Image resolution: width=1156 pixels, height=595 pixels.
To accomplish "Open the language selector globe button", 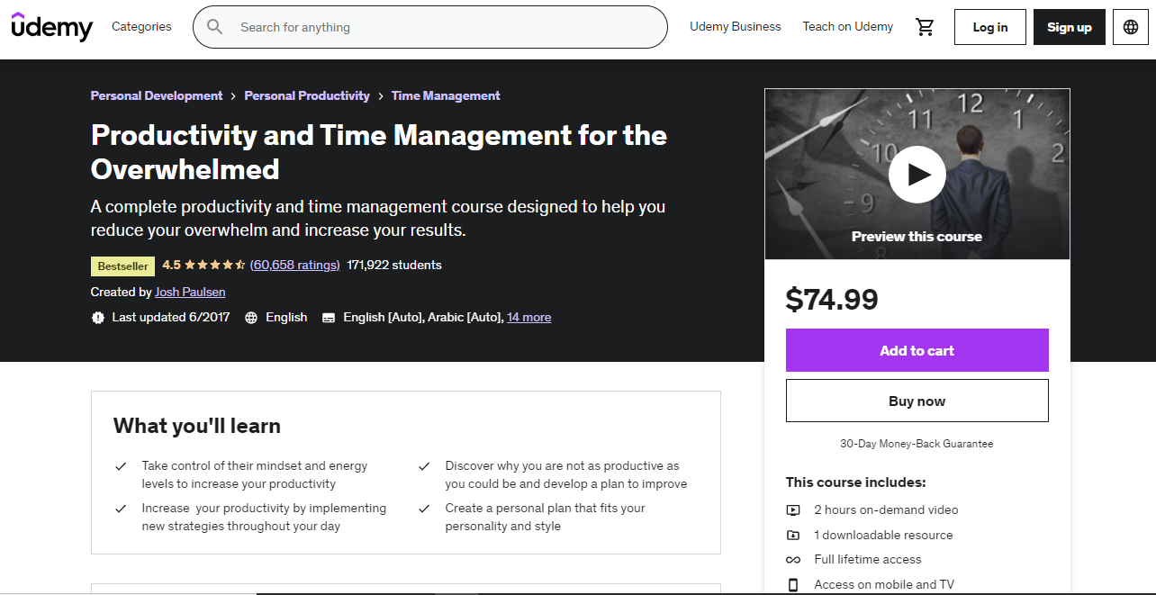I will 1130,27.
